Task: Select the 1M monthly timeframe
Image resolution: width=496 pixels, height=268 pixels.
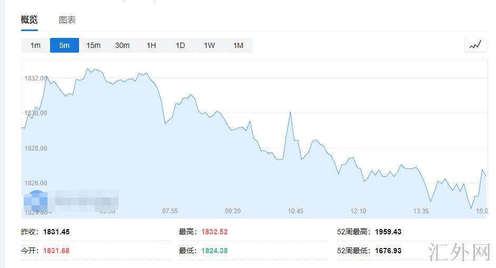Action: coord(238,45)
